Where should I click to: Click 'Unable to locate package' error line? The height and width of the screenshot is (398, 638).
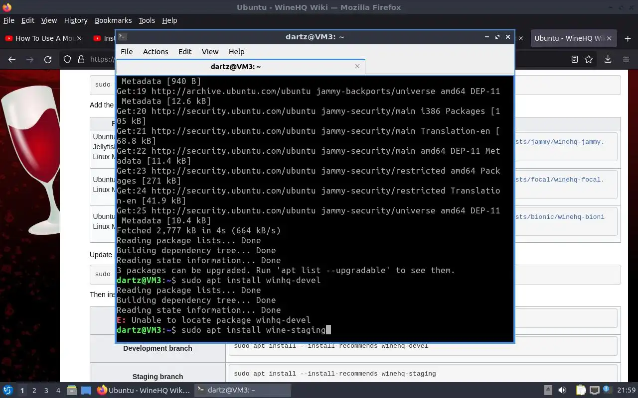[x=213, y=320]
